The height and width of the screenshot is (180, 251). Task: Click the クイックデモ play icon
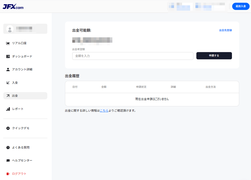[x=8, y=128]
